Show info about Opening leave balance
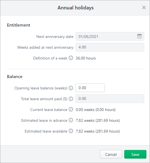This screenshot has height=163, width=150. pos(71,88)
